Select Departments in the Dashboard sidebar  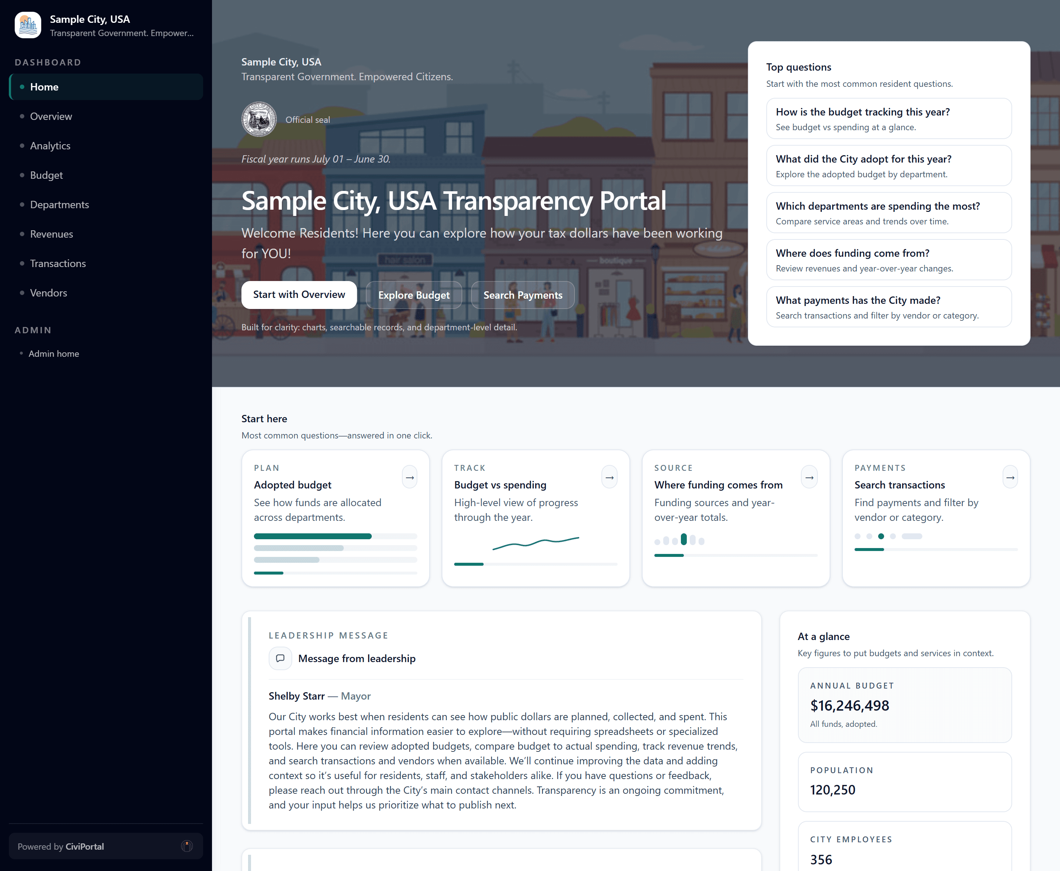coord(59,204)
